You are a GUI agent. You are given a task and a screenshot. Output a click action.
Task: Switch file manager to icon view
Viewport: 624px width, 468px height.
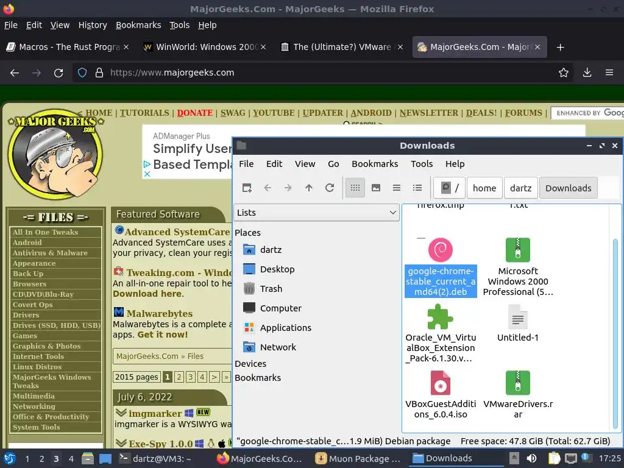point(355,188)
